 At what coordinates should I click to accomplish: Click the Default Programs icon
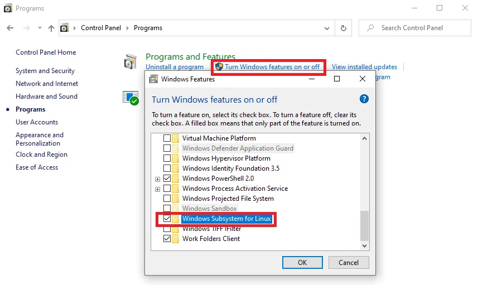[x=131, y=98]
